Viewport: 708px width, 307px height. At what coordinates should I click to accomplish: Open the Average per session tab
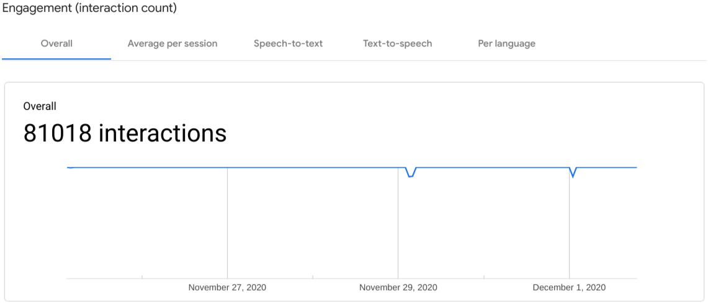click(x=173, y=43)
